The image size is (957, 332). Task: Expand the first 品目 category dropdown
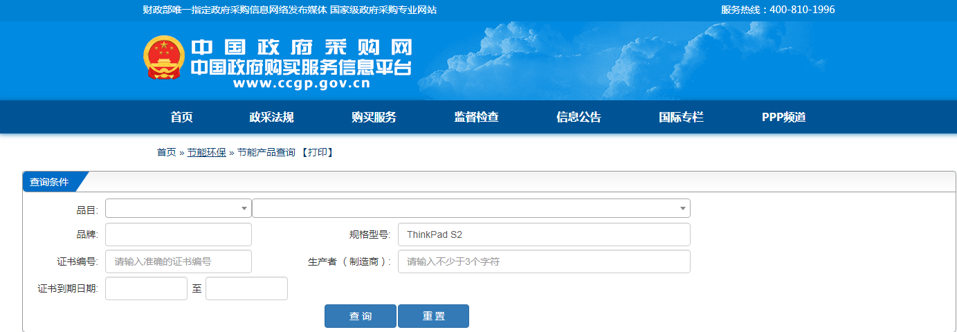coord(178,208)
